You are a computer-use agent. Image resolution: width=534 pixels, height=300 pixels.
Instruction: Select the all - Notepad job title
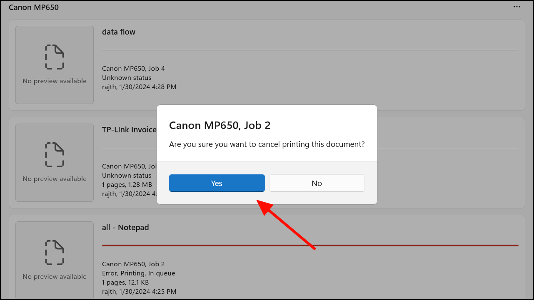(x=125, y=227)
